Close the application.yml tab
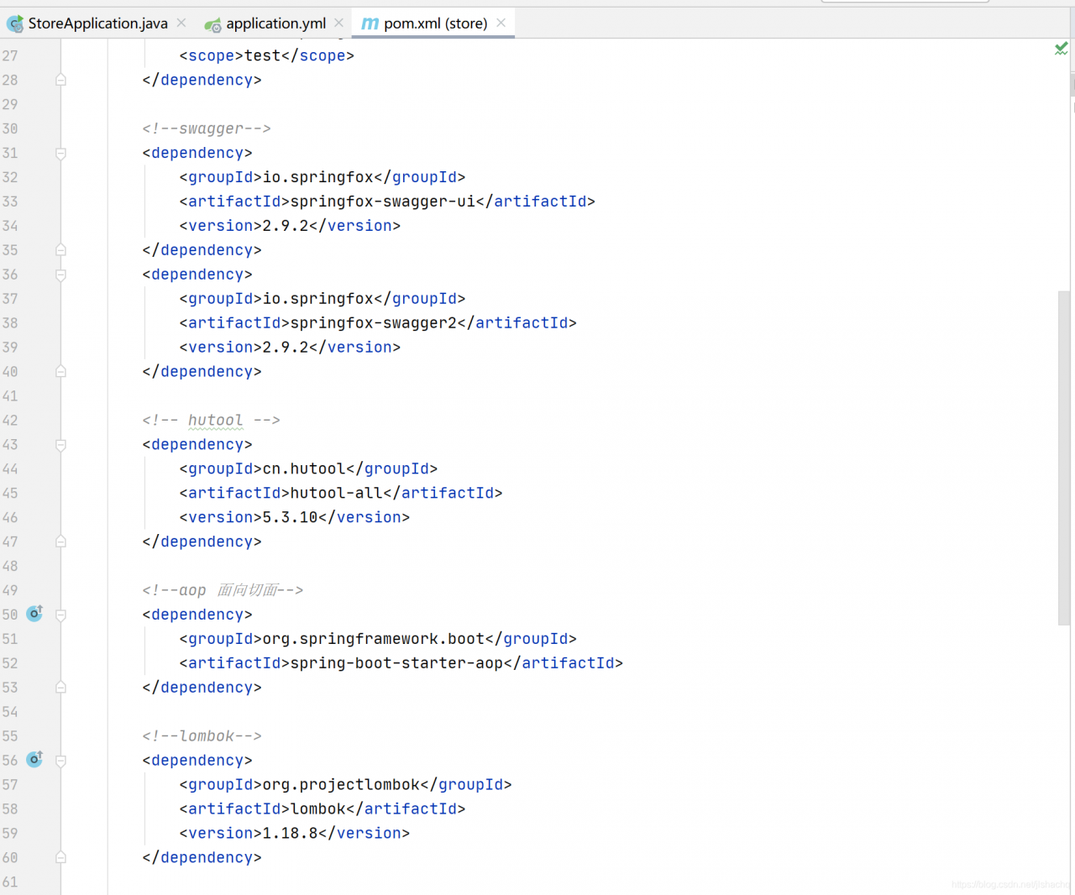 [339, 23]
